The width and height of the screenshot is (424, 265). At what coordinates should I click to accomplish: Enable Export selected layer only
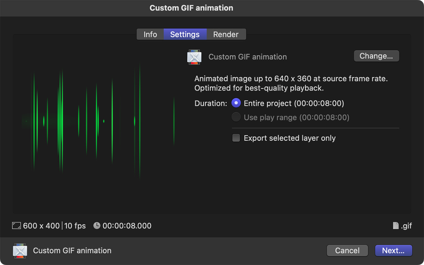[236, 138]
